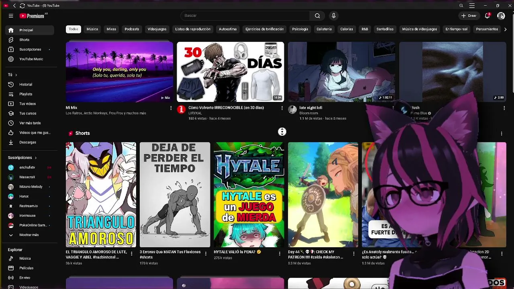Open Tus videos in sidebar
This screenshot has width=514, height=289.
click(x=30, y=104)
